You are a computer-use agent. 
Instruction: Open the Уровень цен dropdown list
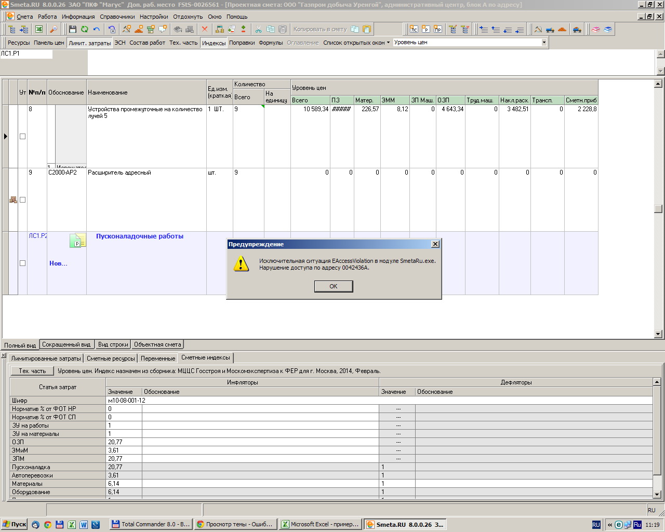[x=544, y=43]
